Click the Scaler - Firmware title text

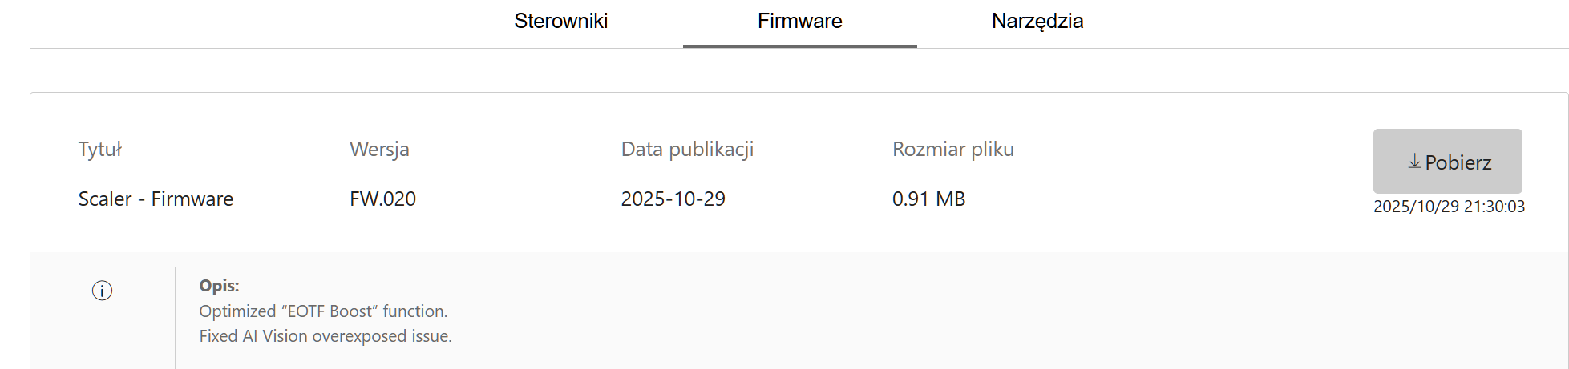point(156,199)
